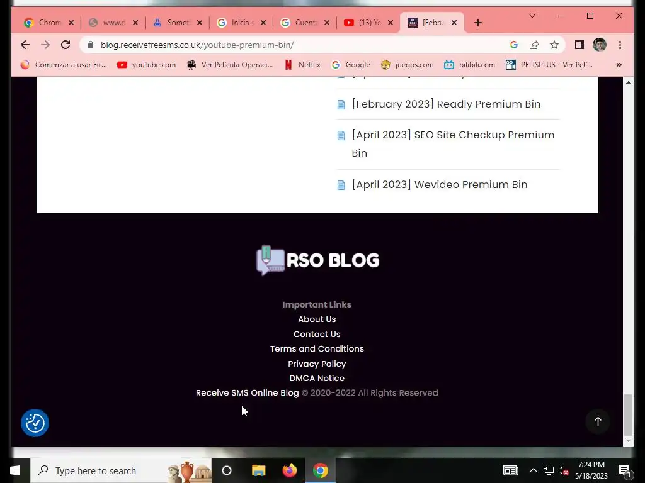Open the Ver Película Operaci... bookmark
Image resolution: width=645 pixels, height=483 pixels.
click(230, 65)
